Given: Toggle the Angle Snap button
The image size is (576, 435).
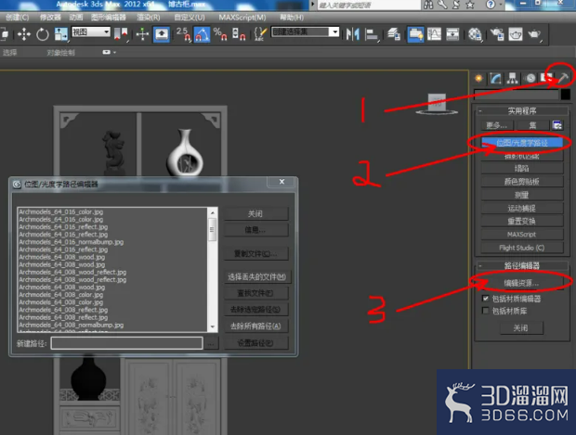Looking at the screenshot, I should (202, 34).
